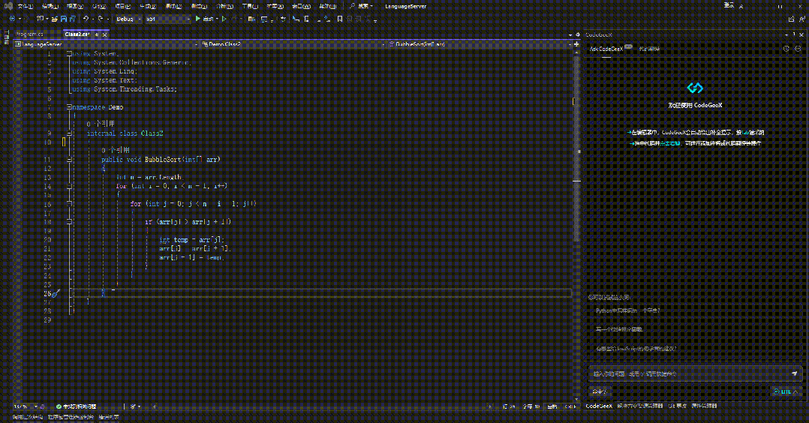
Task: Open the x64 platform dropdown
Action: point(167,19)
